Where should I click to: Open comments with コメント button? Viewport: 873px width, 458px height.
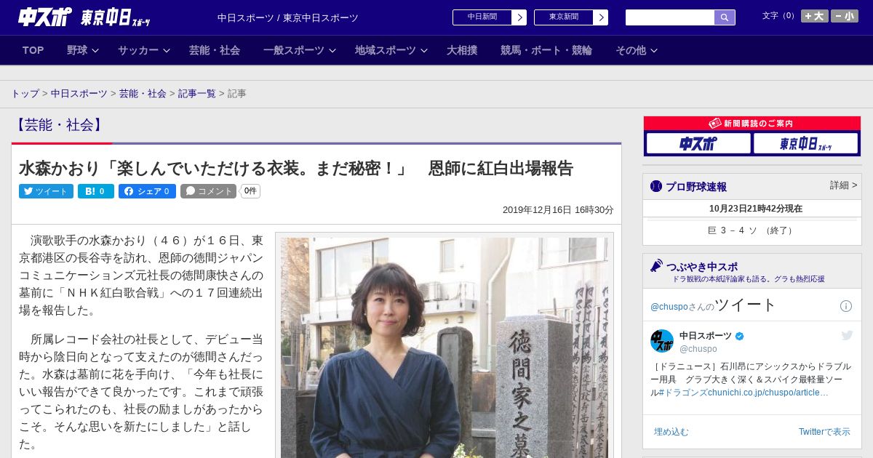[x=209, y=191]
